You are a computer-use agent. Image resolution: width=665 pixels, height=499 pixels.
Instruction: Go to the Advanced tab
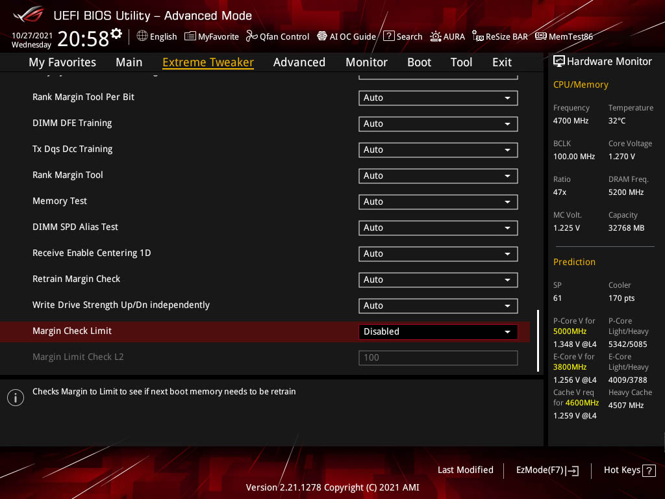(299, 62)
